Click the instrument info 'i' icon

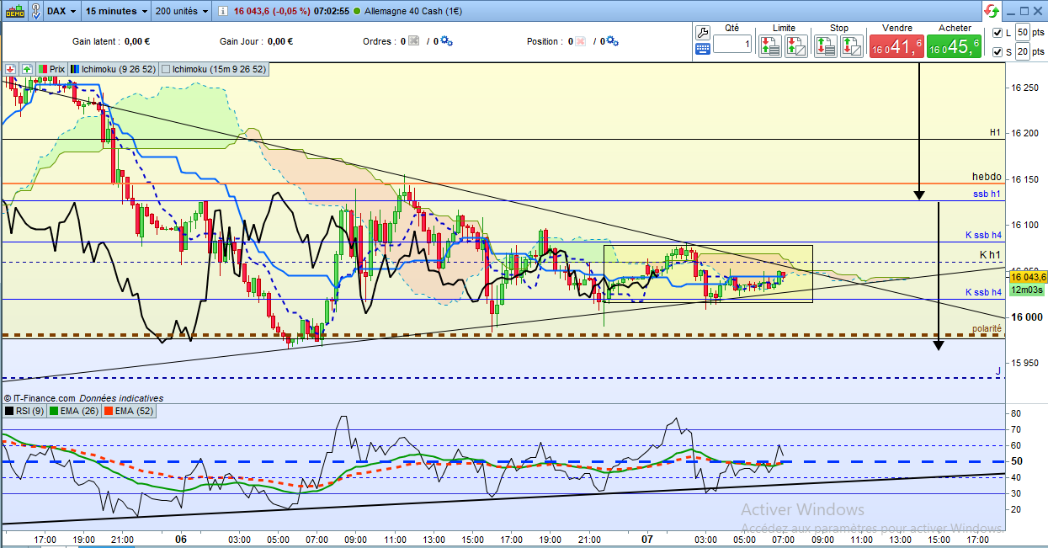222,12
